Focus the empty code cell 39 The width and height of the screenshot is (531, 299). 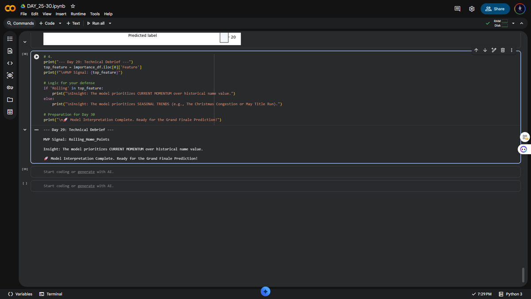pyautogui.click(x=275, y=172)
